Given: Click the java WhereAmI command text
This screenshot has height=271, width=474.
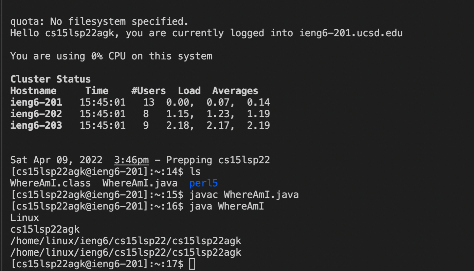Looking at the screenshot, I should pyautogui.click(x=227, y=206).
